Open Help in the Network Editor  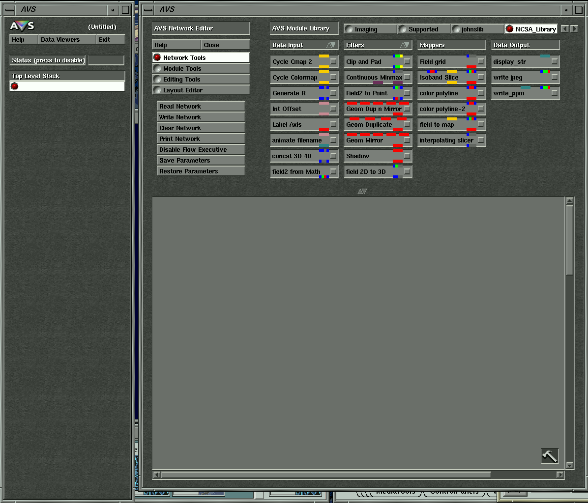[x=176, y=45]
